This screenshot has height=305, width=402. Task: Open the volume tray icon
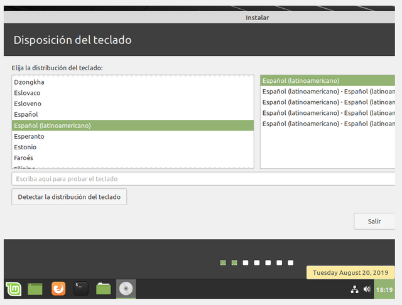point(367,289)
